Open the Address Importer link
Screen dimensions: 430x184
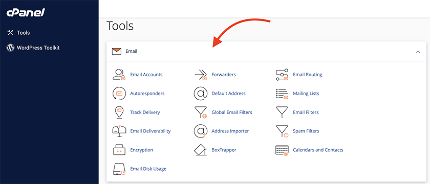point(230,131)
